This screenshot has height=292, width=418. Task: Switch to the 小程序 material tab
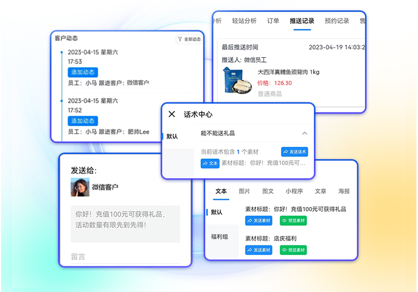pos(294,191)
